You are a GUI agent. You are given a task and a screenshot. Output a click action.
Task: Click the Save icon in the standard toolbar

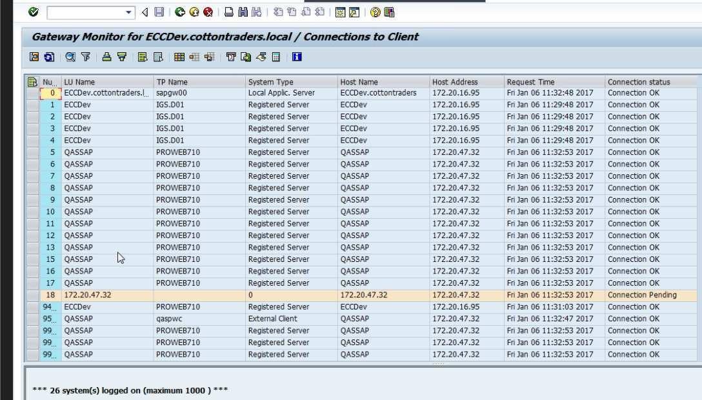(159, 12)
